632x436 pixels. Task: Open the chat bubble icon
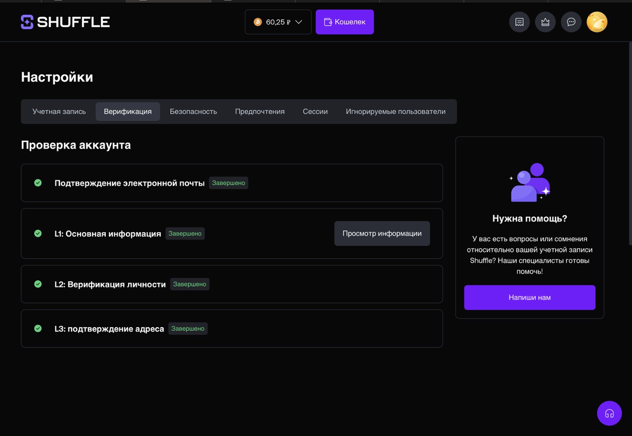pyautogui.click(x=571, y=22)
